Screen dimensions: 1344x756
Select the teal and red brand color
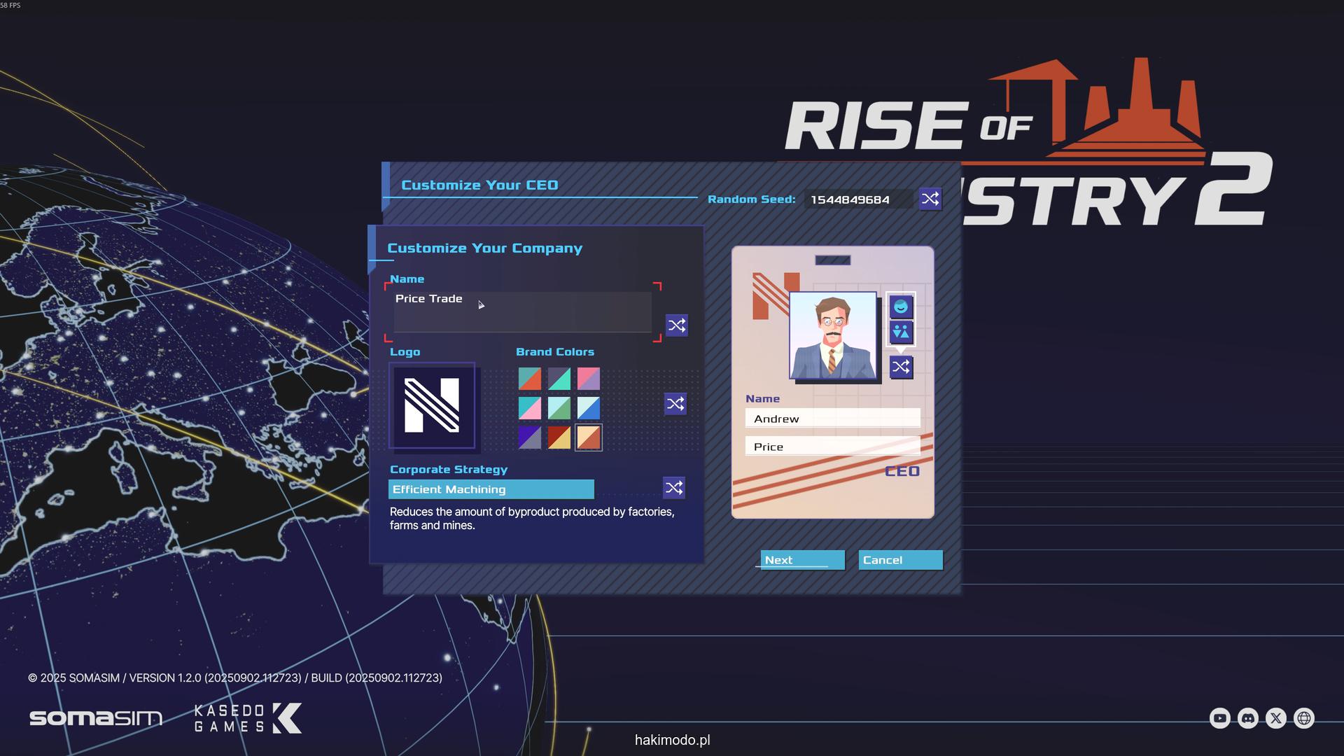[x=529, y=379]
